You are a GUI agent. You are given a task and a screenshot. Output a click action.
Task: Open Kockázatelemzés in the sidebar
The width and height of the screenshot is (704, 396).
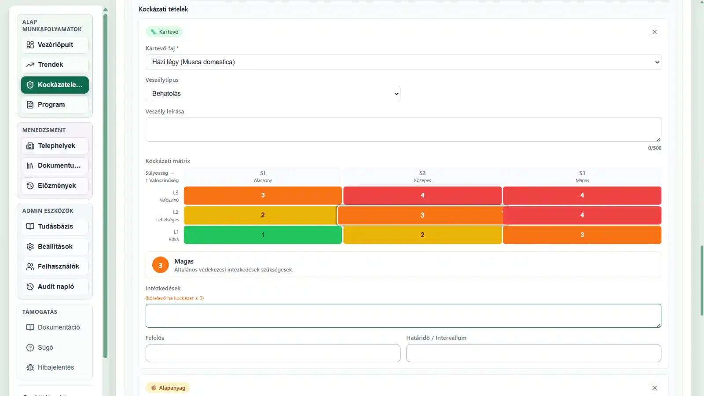point(55,85)
